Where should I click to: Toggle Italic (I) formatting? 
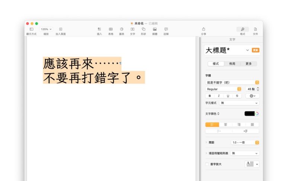pos(219,96)
